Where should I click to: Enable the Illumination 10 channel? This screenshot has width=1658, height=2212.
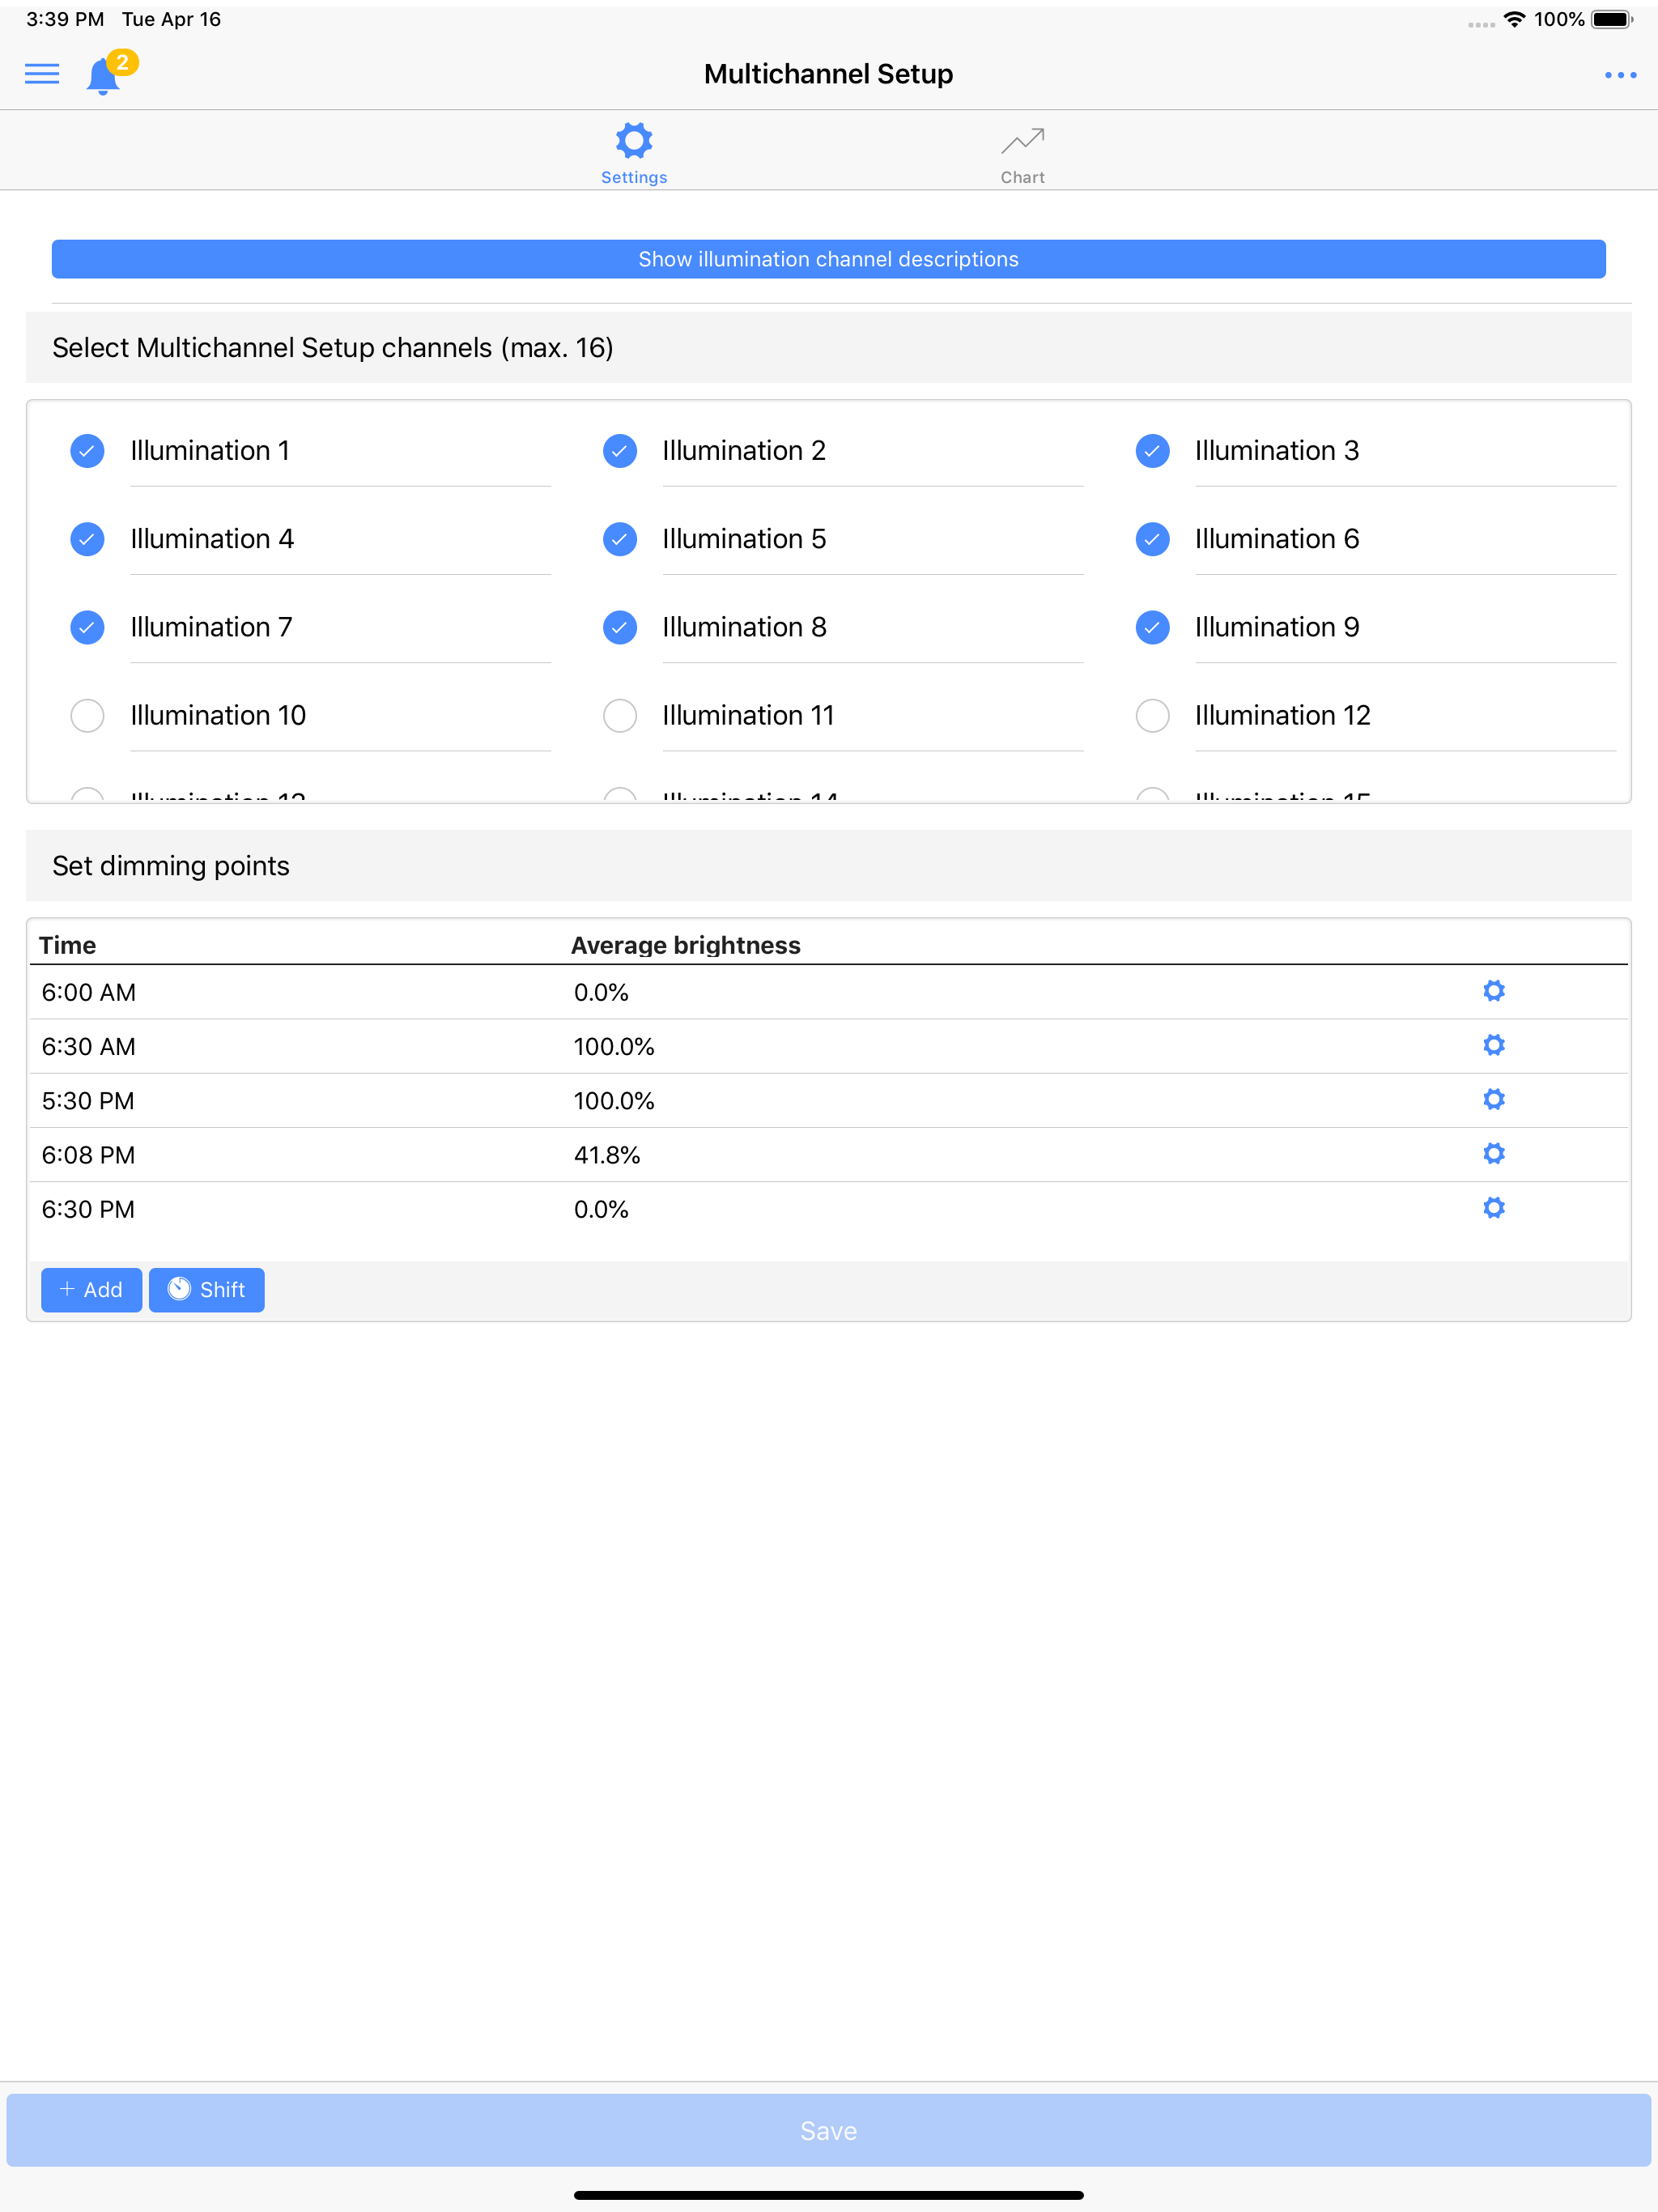[87, 716]
